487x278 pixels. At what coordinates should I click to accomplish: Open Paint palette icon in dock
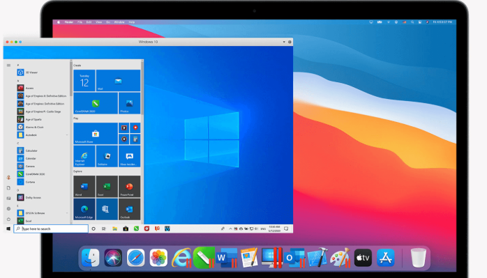tap(340, 258)
